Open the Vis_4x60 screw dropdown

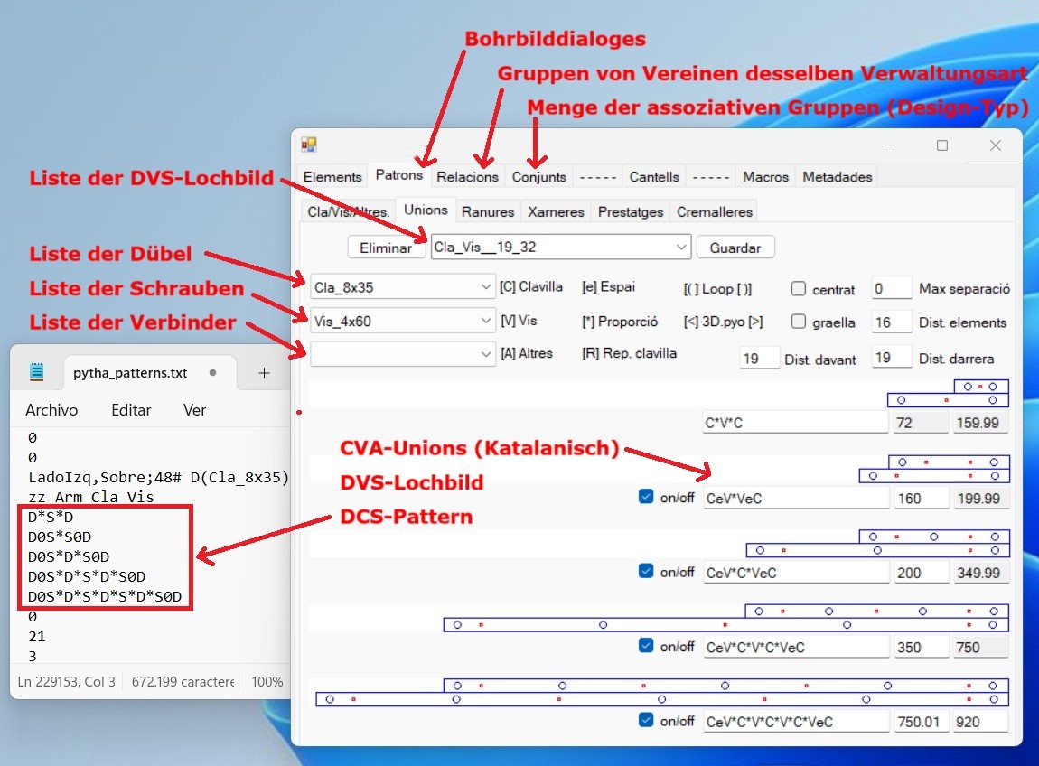[486, 321]
